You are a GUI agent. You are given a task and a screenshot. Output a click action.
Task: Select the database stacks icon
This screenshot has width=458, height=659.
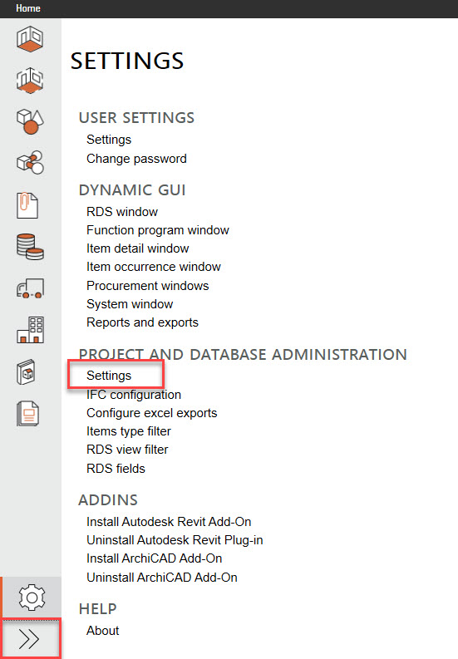(30, 247)
